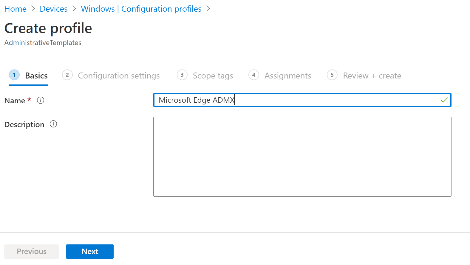470x265 pixels.
Task: Go to Home breadcrumb link
Action: pos(16,9)
